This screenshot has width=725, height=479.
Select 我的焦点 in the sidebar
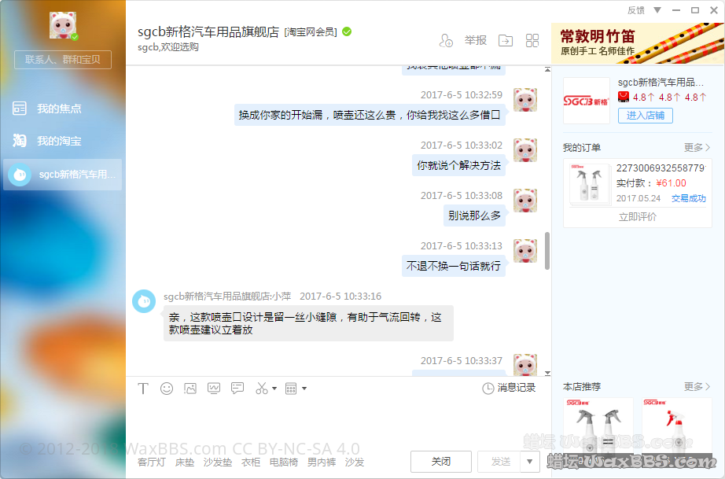[x=59, y=109]
